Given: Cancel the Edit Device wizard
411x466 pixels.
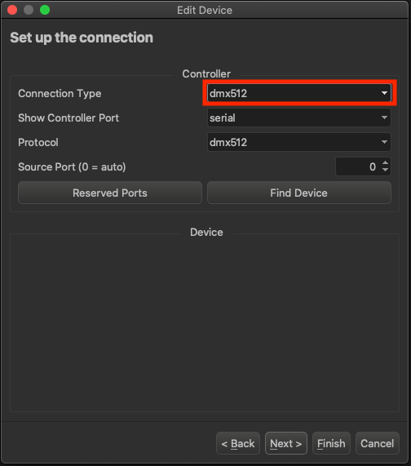Looking at the screenshot, I should [377, 443].
